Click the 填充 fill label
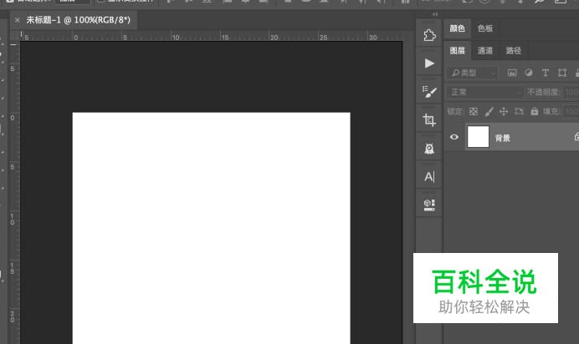This screenshot has height=344, width=579. (551, 111)
